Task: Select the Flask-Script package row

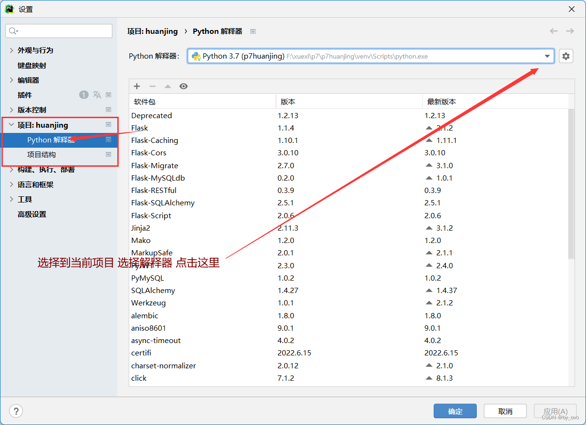Action: point(349,215)
